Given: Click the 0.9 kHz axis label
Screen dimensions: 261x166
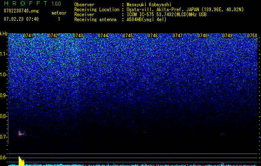Looking at the screenshot, I should pos(3,95).
